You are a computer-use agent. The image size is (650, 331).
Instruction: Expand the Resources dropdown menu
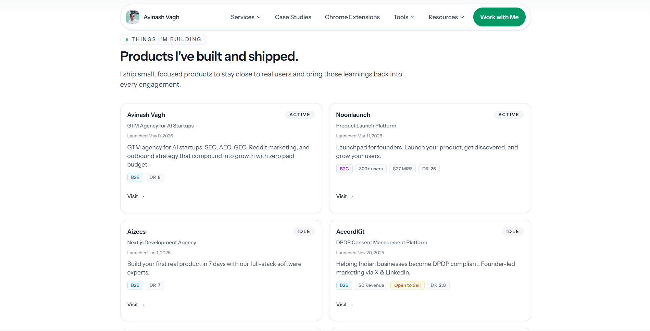[x=446, y=17]
